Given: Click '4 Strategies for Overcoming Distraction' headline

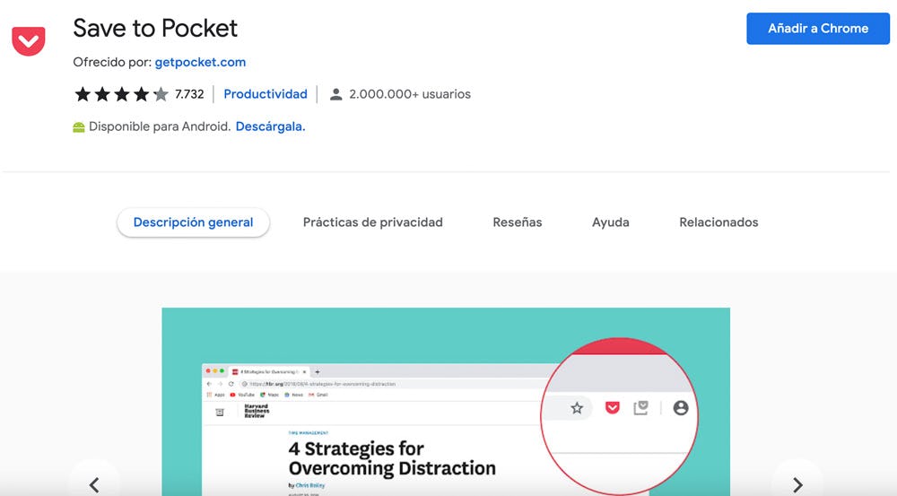Looking at the screenshot, I should tap(393, 458).
